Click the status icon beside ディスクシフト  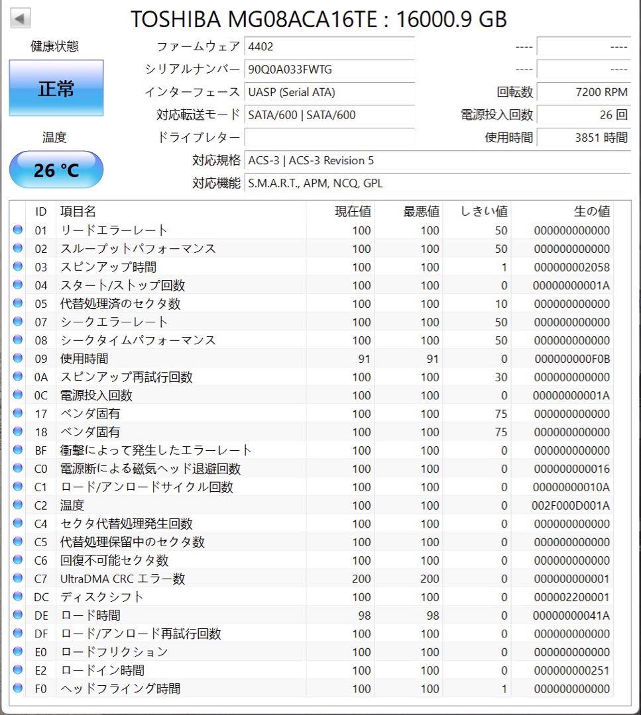(x=19, y=596)
